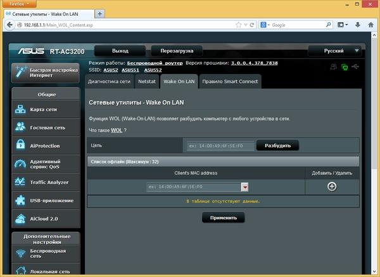Switch to Правило Smart Connect tab

230,82
